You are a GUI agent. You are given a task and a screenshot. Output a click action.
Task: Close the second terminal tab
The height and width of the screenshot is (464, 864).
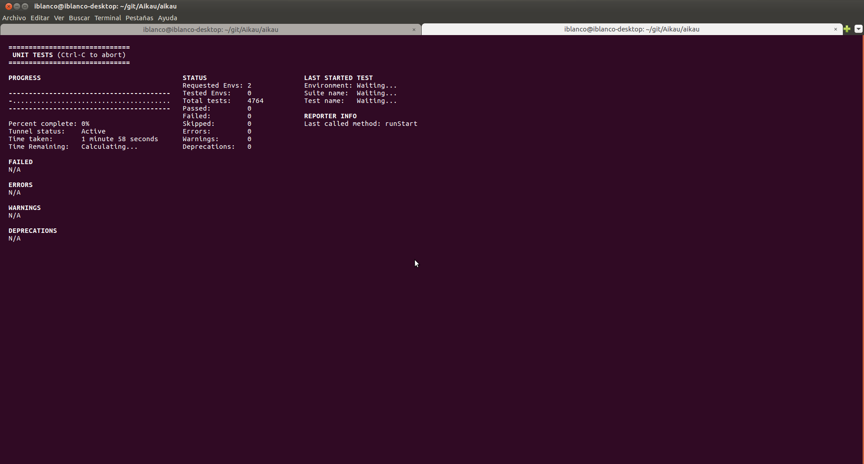click(836, 29)
